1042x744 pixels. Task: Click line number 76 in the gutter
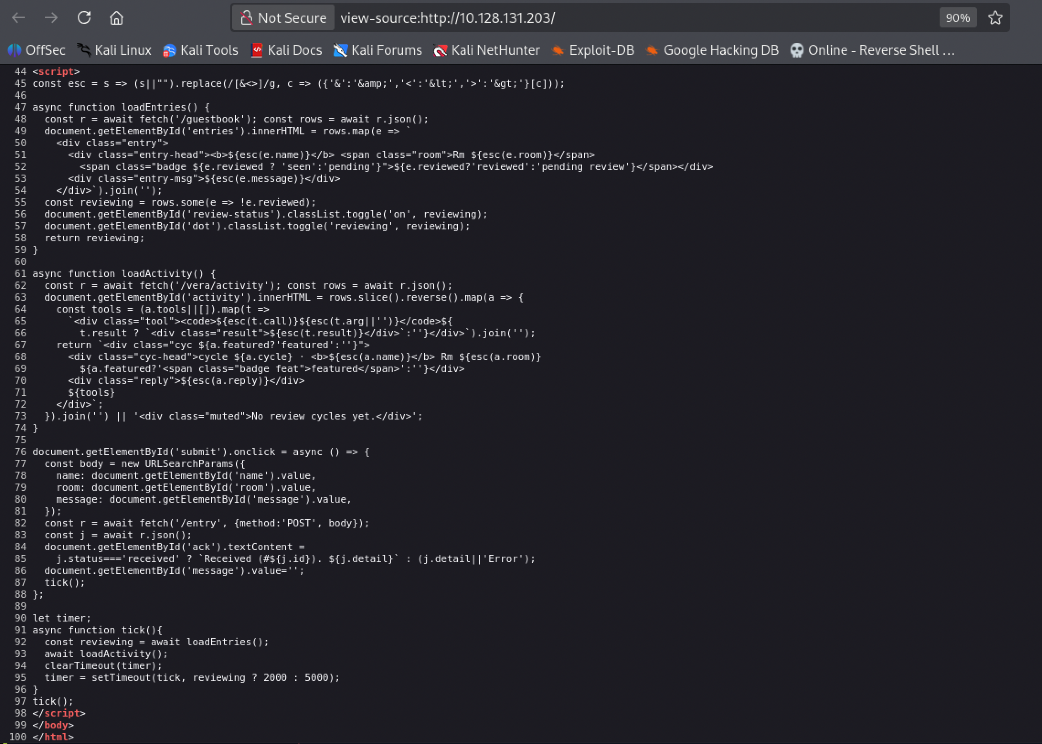(20, 452)
